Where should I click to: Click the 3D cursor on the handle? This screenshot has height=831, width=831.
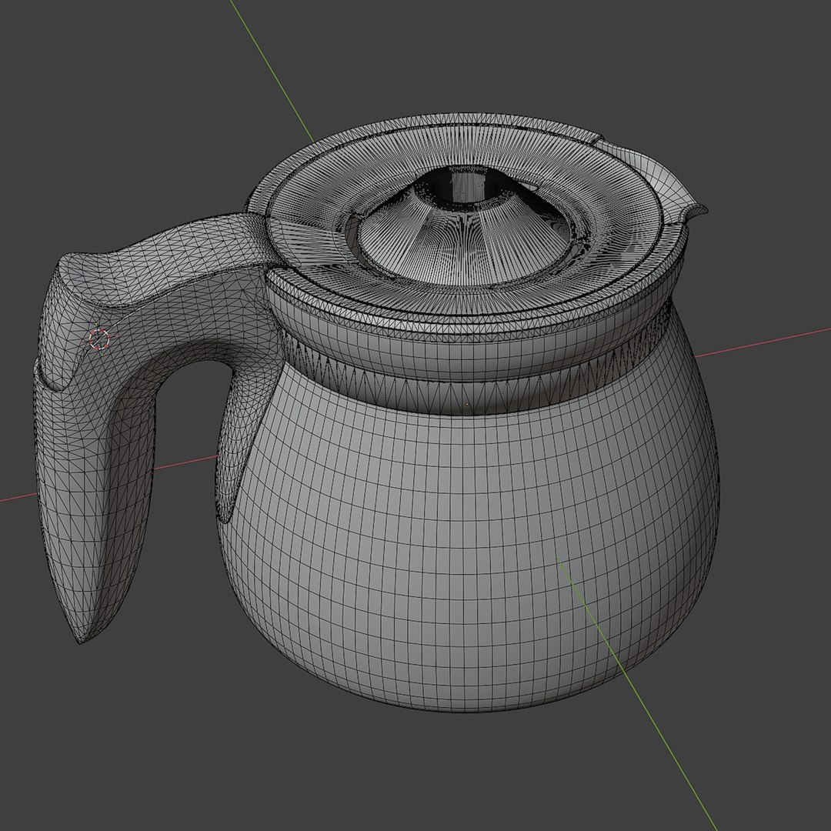click(x=99, y=339)
